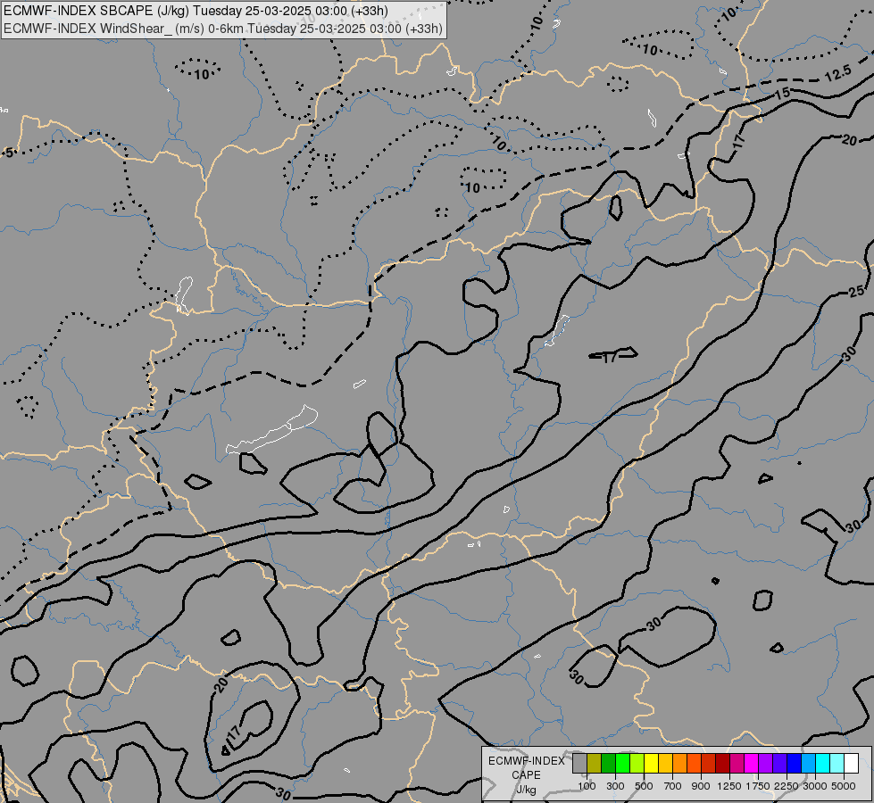This screenshot has width=874, height=803.
Task: Click the legend value 1250
Action: tap(729, 786)
